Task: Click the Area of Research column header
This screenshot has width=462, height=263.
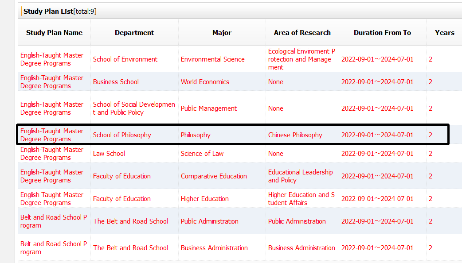Action: click(302, 33)
